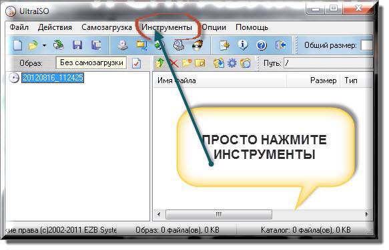The width and height of the screenshot is (389, 250).
Task: Click the folder view options icon
Action: coord(246,63)
